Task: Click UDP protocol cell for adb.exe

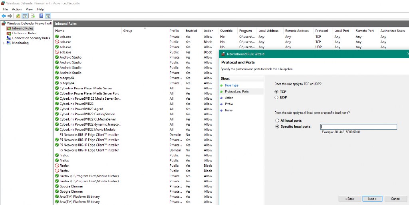Action: coord(318,47)
